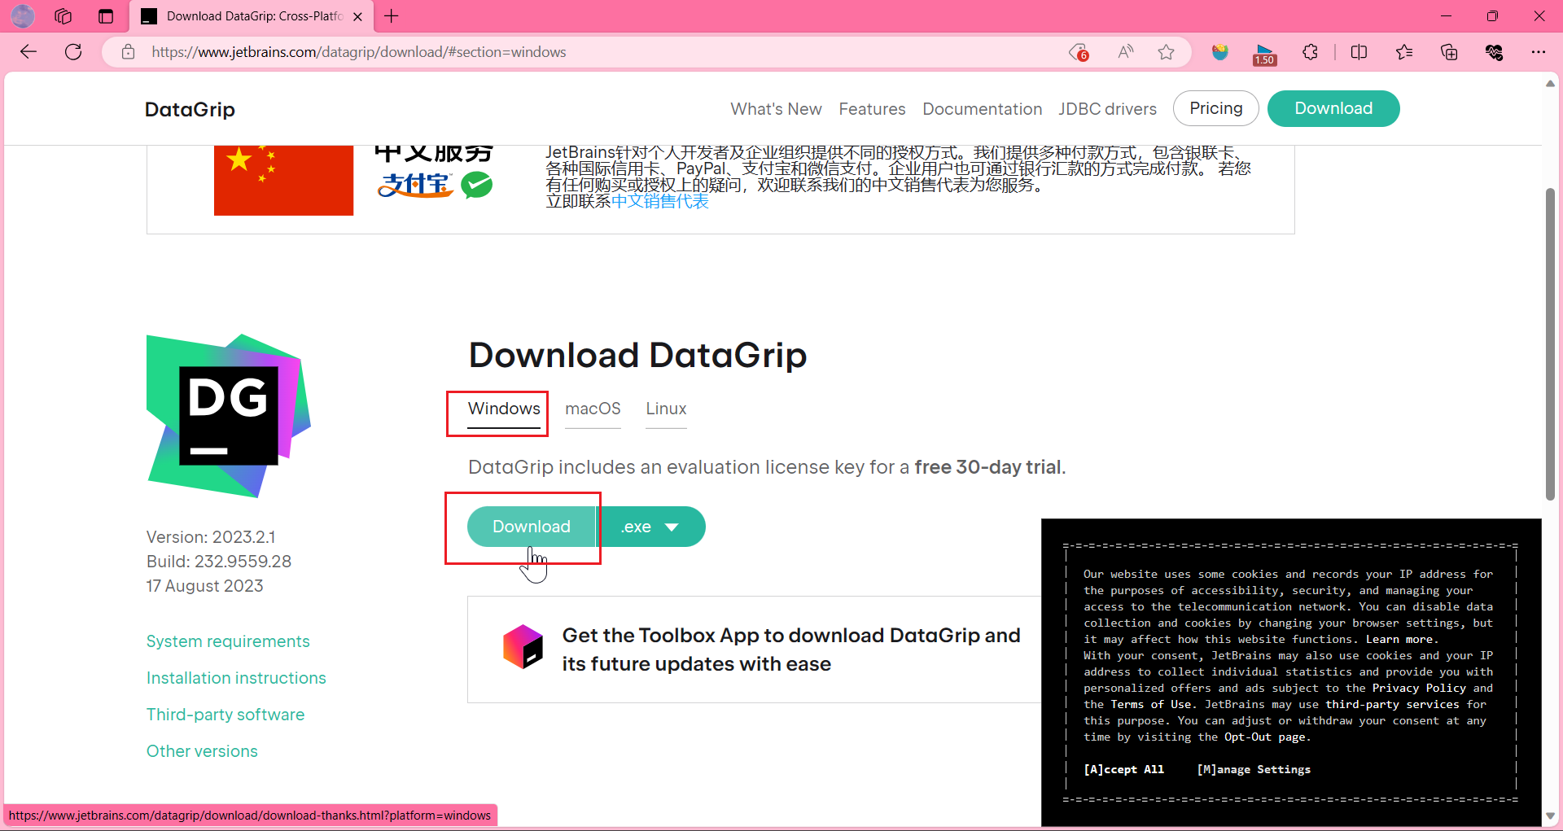
Task: Open the tab actions menu icon
Action: [106, 16]
